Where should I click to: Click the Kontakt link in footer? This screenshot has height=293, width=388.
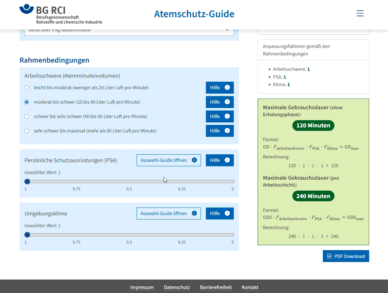[250, 287]
